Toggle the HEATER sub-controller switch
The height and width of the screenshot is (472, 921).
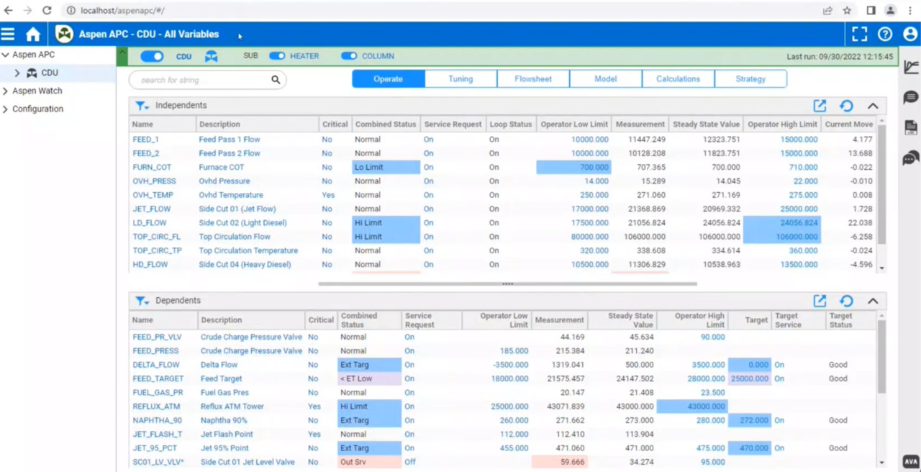click(277, 56)
